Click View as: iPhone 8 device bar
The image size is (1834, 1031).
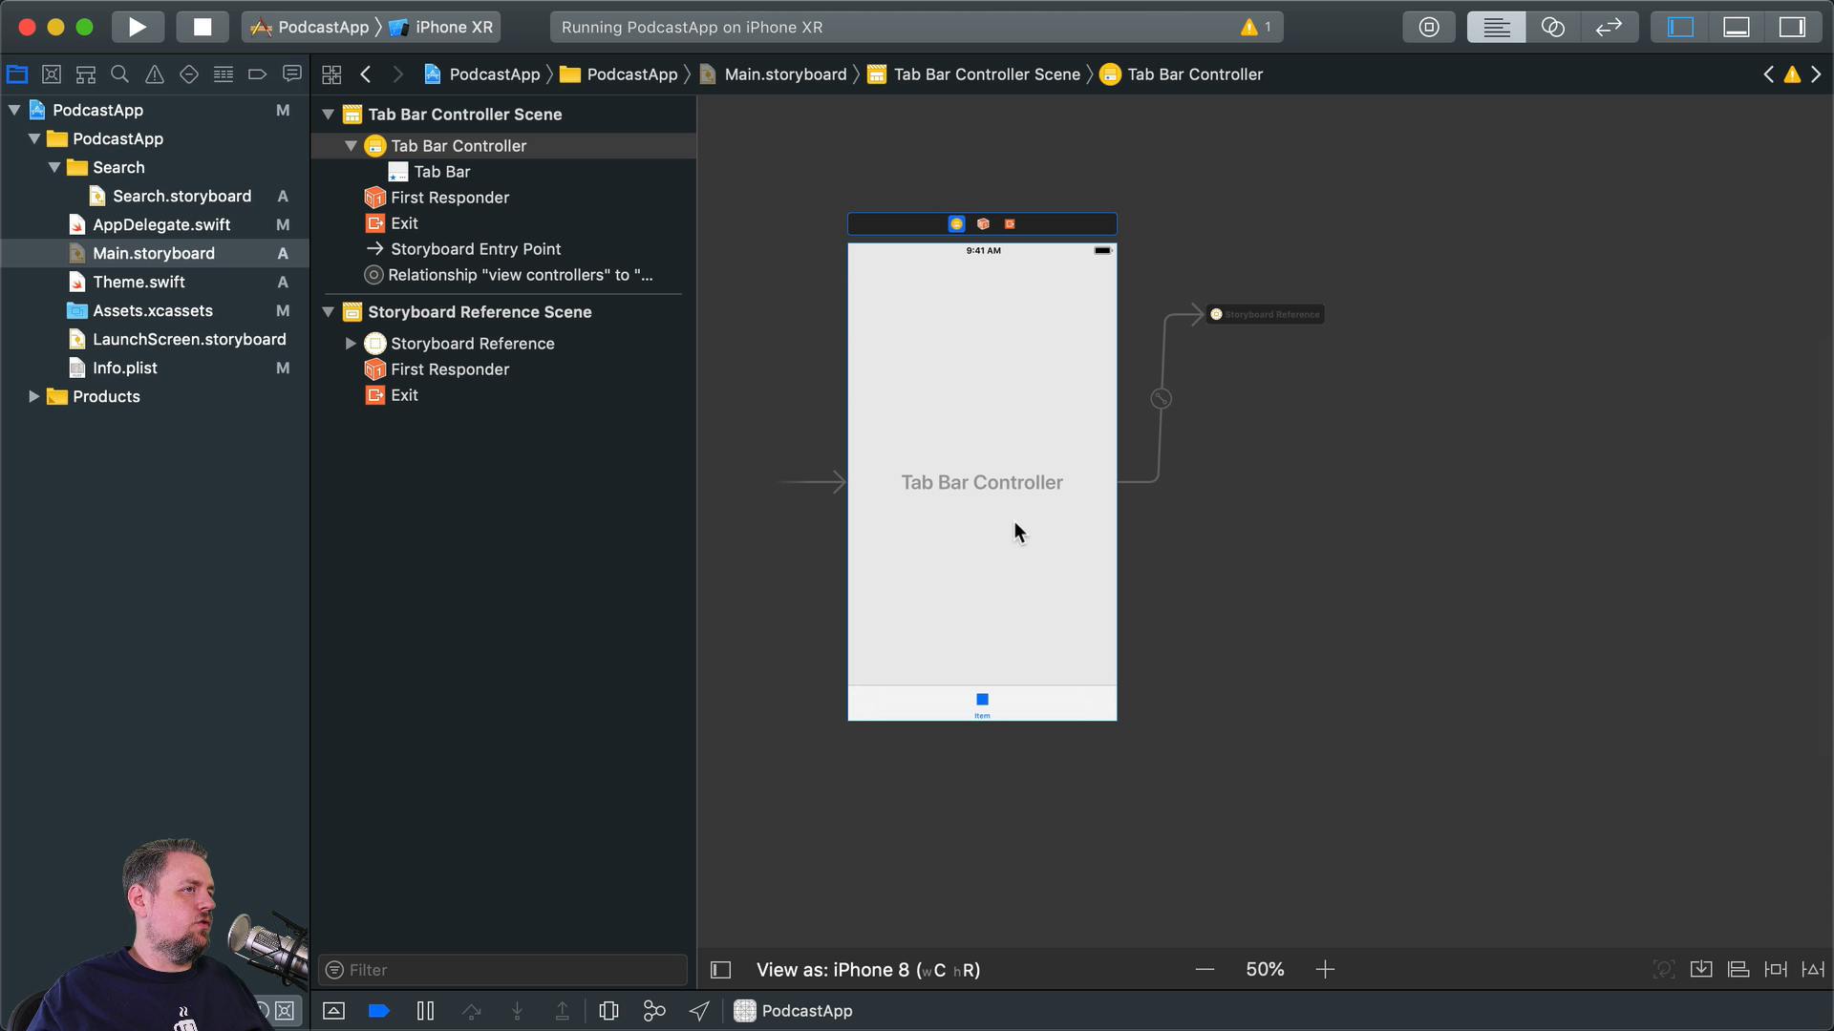click(868, 970)
